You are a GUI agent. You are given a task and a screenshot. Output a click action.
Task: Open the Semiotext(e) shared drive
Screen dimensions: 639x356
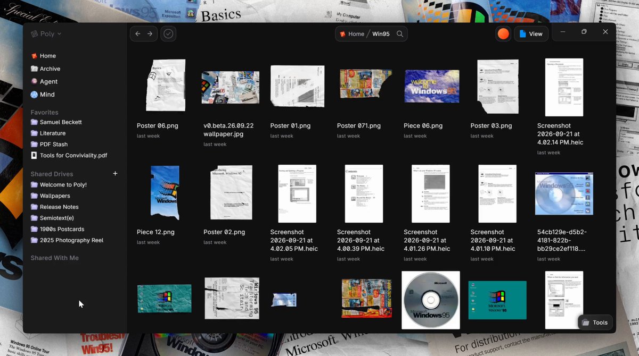coord(52,218)
